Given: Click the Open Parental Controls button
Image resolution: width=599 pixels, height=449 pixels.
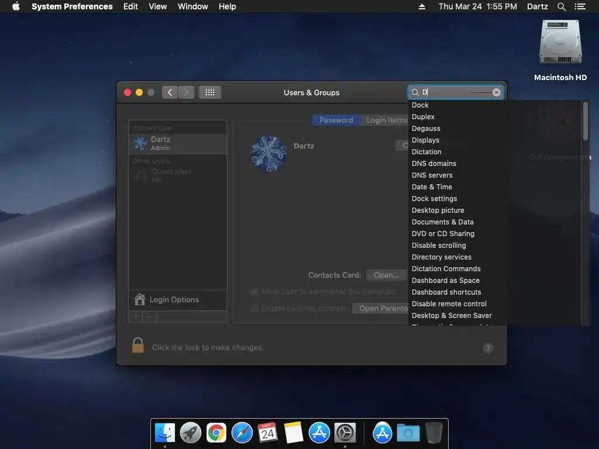Looking at the screenshot, I should pos(380,309).
